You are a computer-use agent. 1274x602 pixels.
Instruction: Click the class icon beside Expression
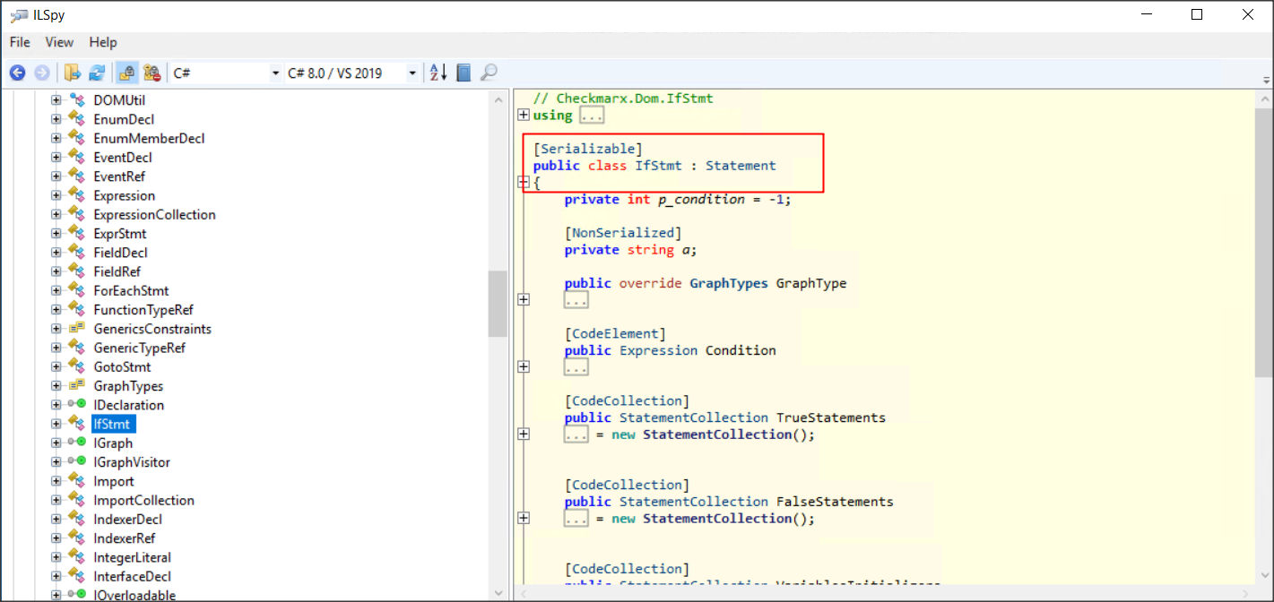tap(76, 195)
